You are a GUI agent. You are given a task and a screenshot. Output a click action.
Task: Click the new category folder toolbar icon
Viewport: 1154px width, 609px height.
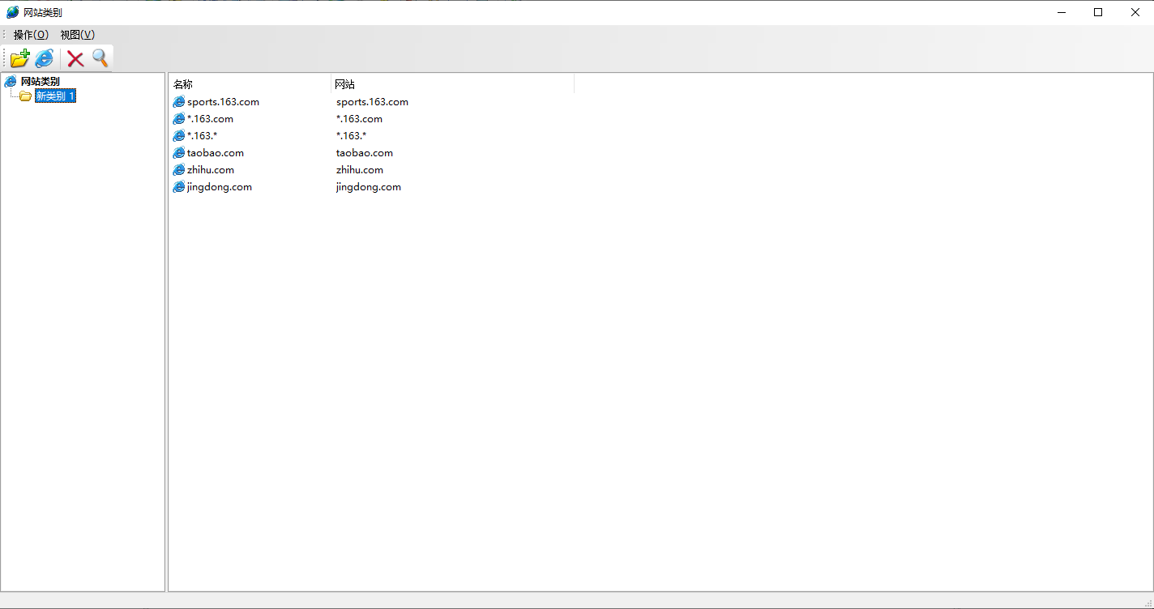point(19,58)
